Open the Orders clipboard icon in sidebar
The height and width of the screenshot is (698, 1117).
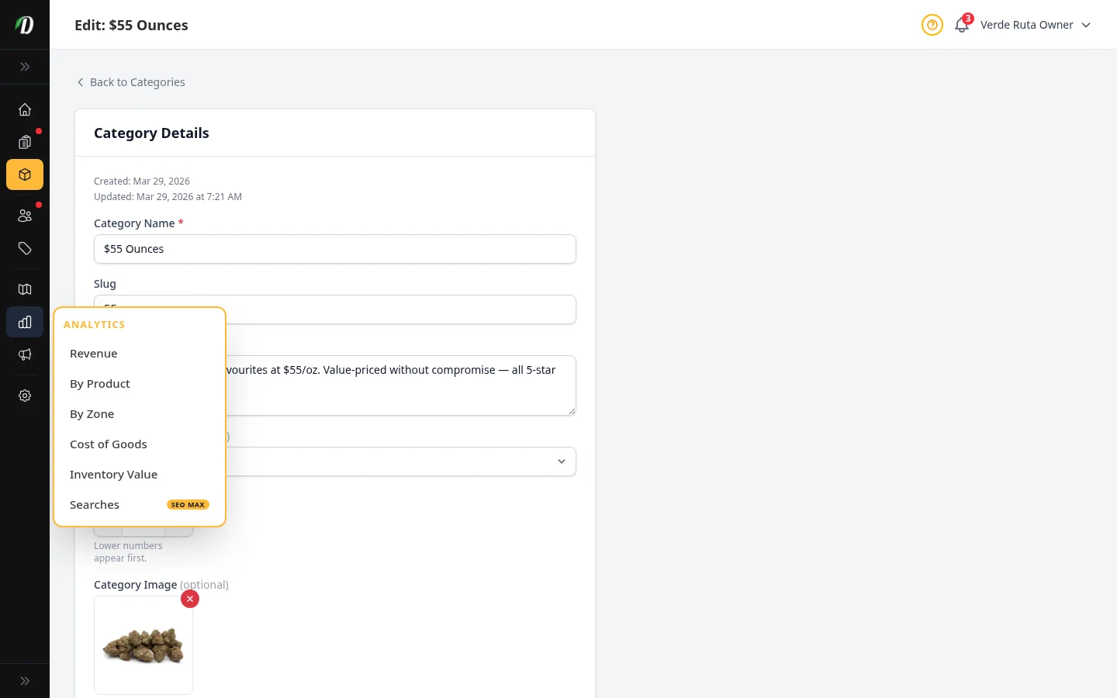[25, 143]
